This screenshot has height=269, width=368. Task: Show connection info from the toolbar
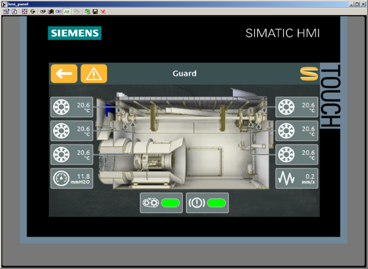point(15,11)
